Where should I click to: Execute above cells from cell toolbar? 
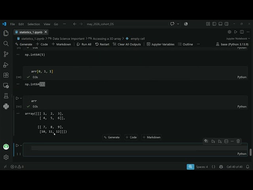(213, 141)
